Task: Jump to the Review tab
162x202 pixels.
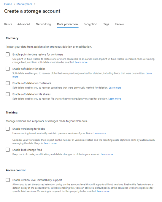Action: [x=119, y=24]
